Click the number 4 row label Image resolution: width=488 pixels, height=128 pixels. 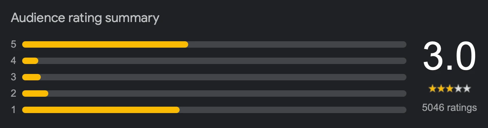click(14, 61)
